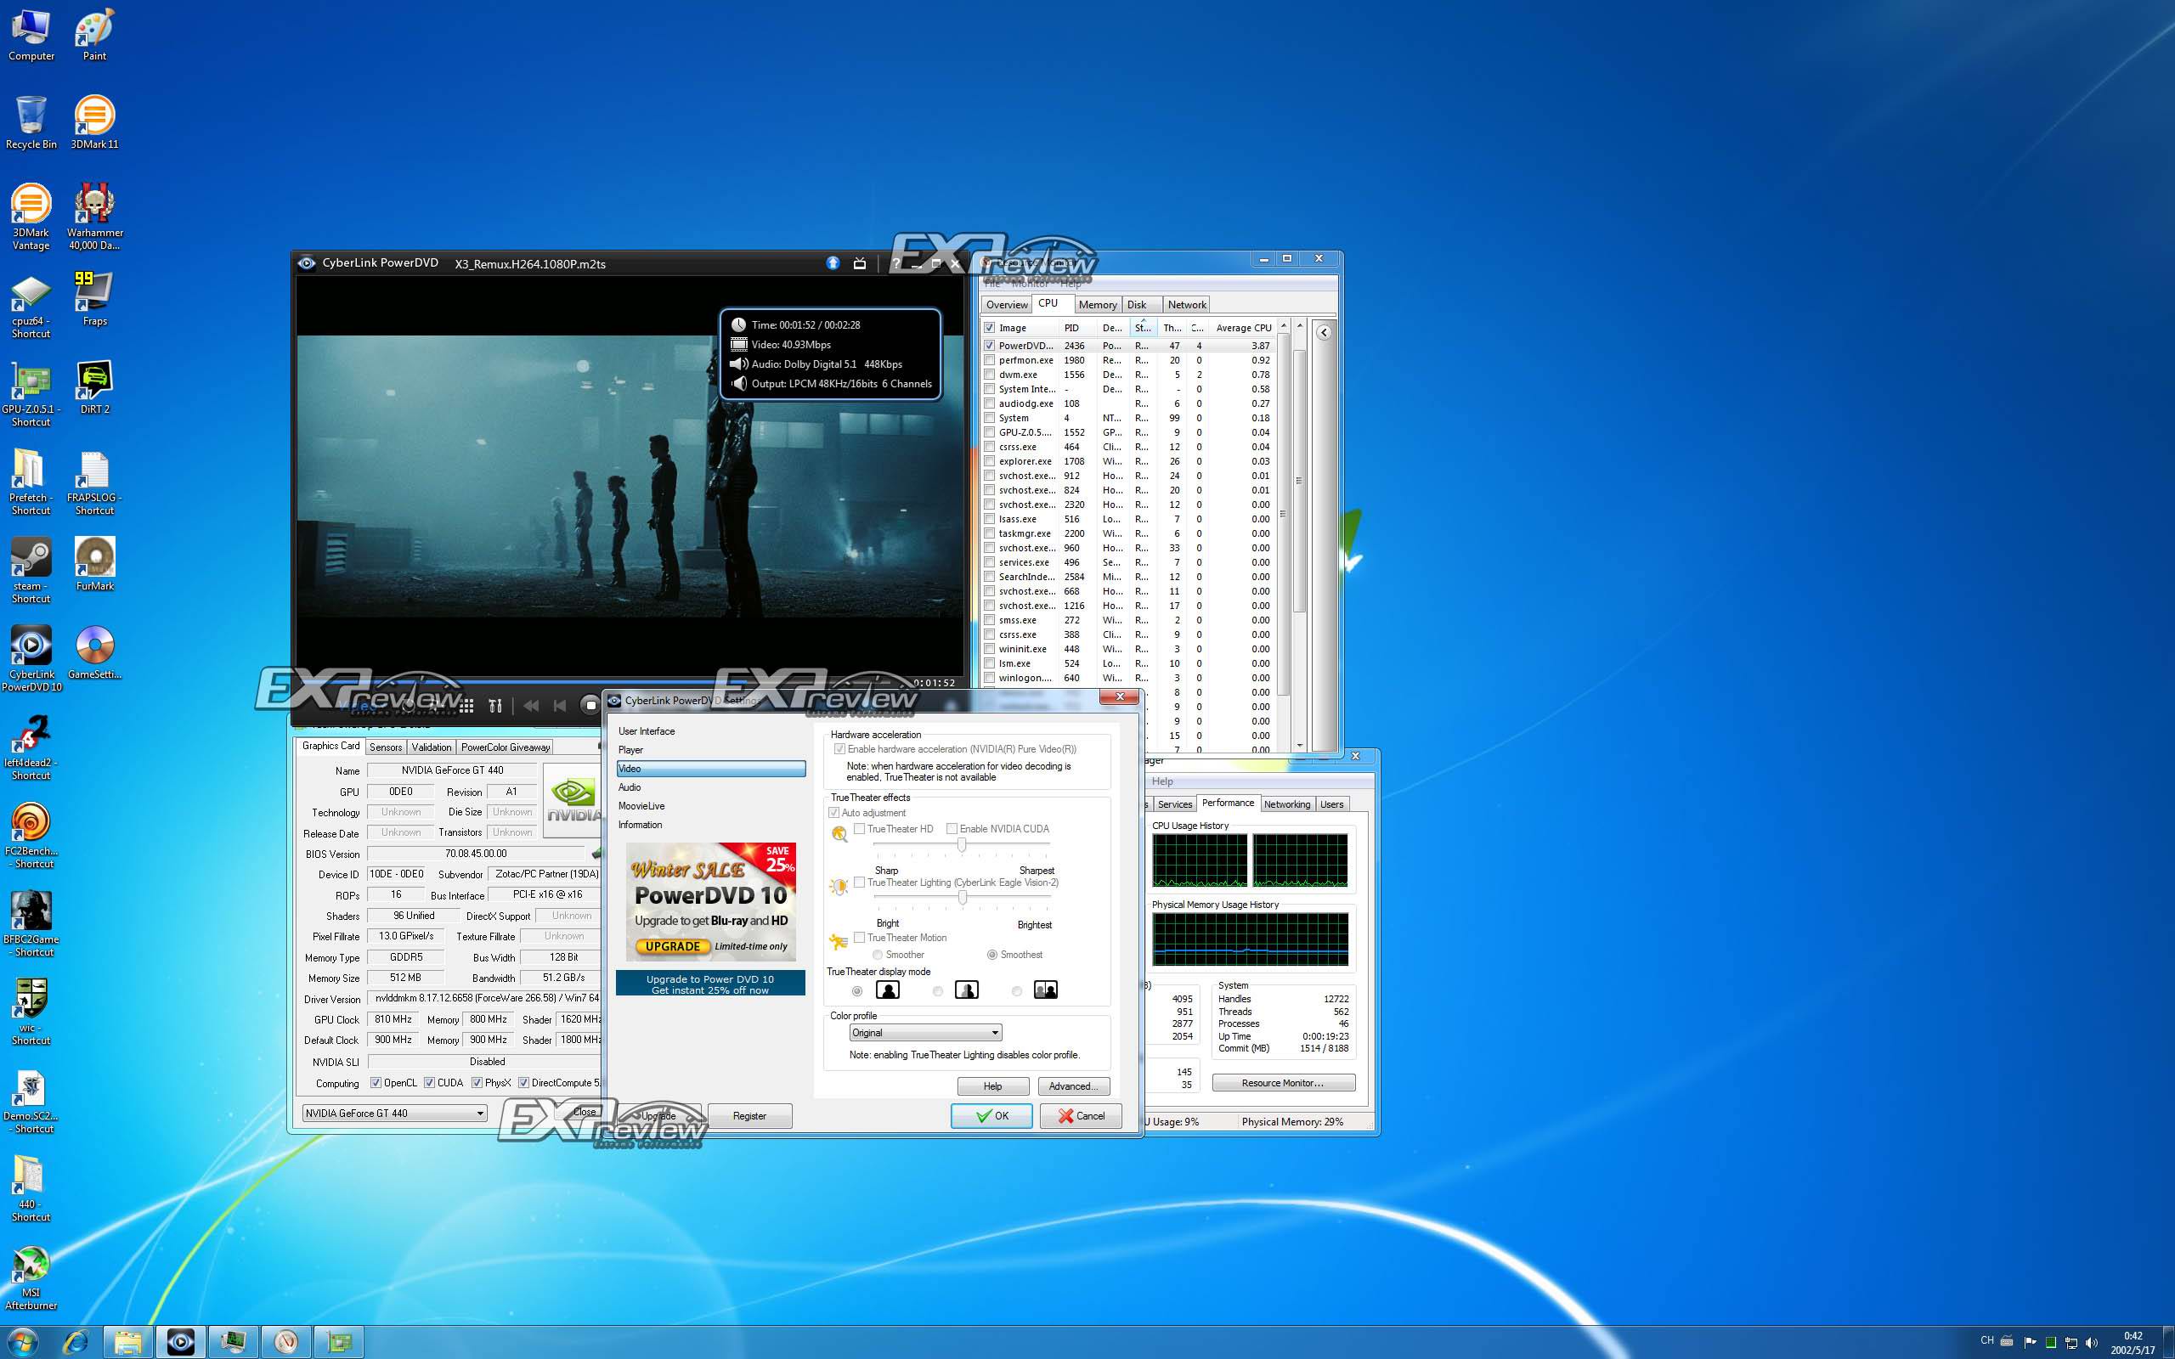2175x1359 pixels.
Task: Expand Networking tab in Resource Monitor
Action: point(1285,804)
